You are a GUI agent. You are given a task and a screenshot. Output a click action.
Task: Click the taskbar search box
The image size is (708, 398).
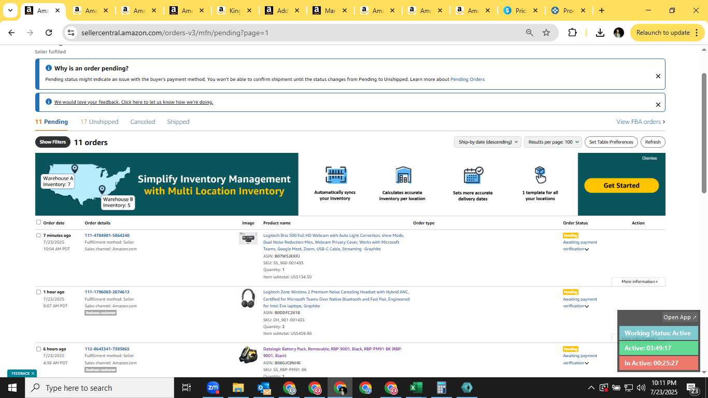coord(100,388)
